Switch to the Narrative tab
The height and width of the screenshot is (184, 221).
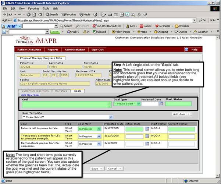click(x=61, y=91)
